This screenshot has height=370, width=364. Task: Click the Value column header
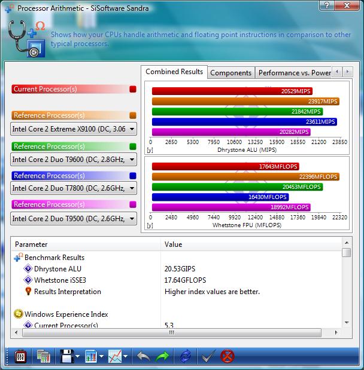[251, 244]
